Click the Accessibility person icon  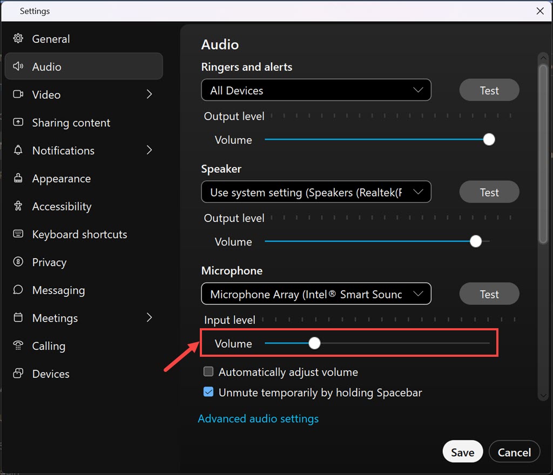[18, 206]
